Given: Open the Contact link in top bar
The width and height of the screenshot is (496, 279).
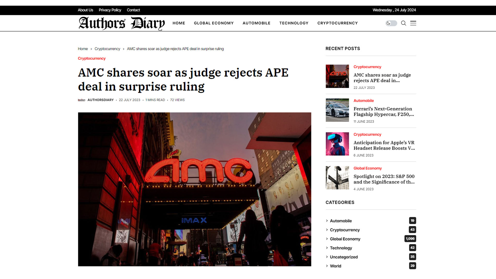Looking at the screenshot, I should (133, 10).
